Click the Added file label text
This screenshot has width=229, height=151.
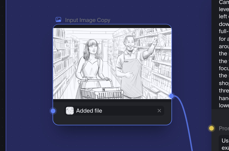click(89, 111)
